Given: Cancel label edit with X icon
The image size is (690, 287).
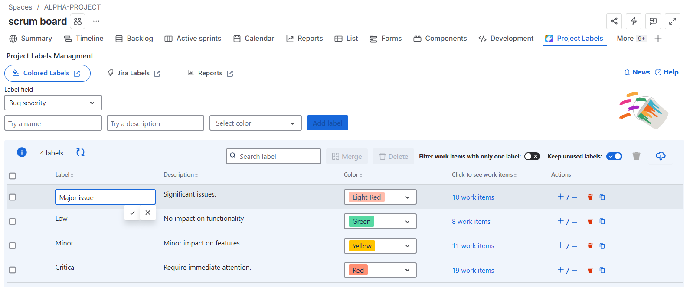Looking at the screenshot, I should pyautogui.click(x=148, y=213).
